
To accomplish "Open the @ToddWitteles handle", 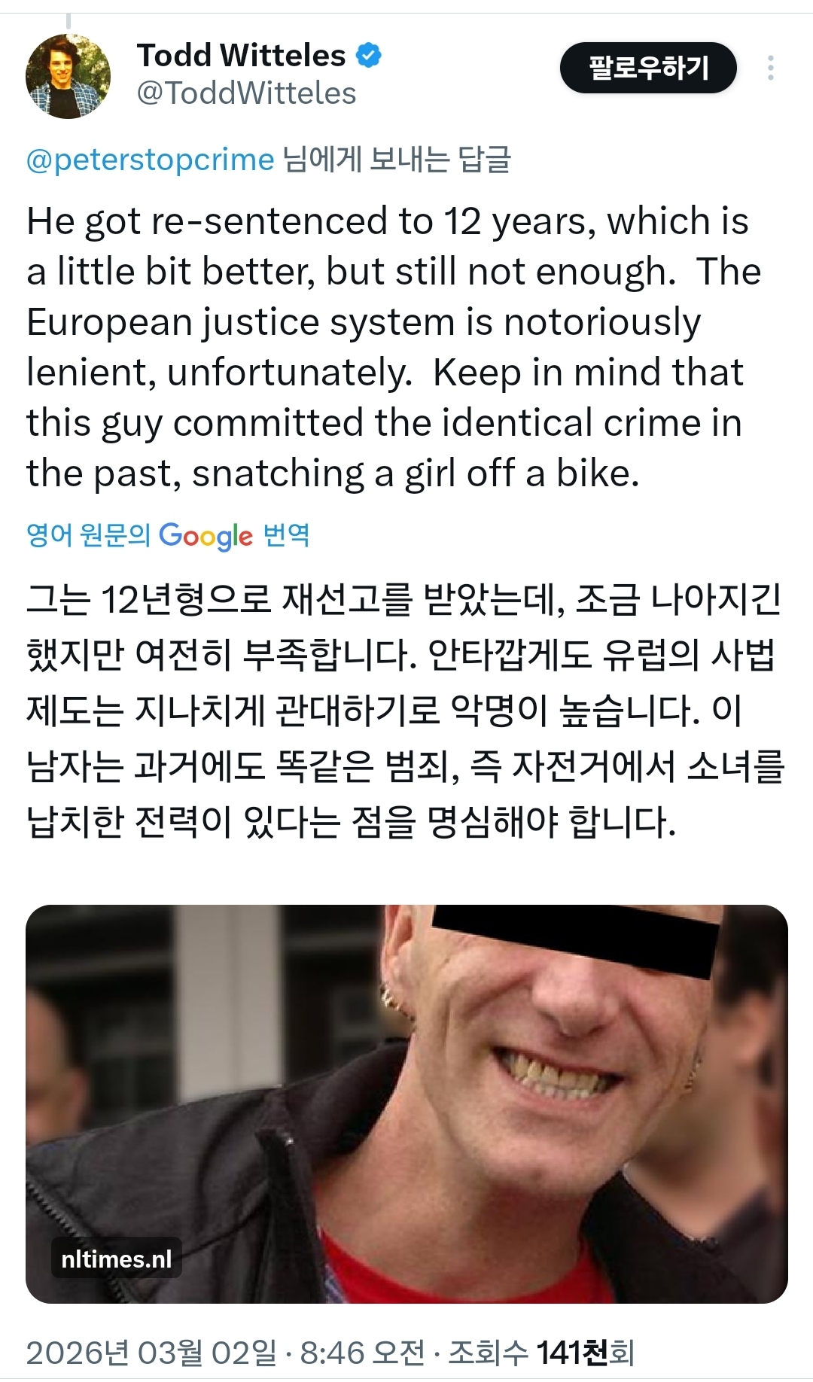I will 246,93.
